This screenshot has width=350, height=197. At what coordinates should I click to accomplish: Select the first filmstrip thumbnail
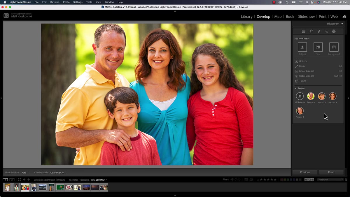[x=8, y=187]
